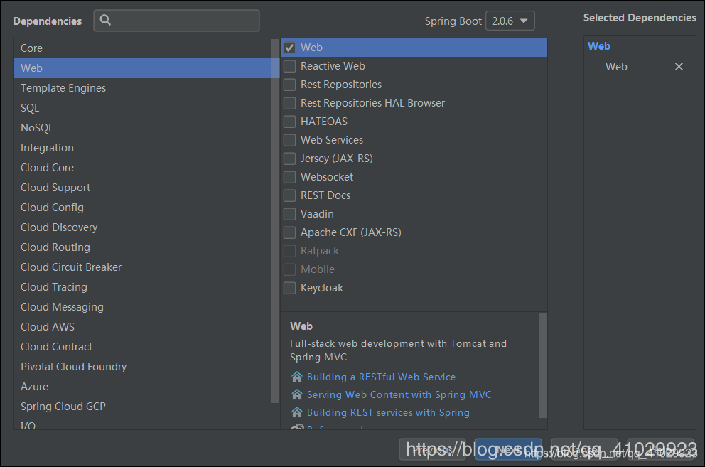705x467 pixels.
Task: Open the Template Engines category
Action: pyautogui.click(x=143, y=87)
